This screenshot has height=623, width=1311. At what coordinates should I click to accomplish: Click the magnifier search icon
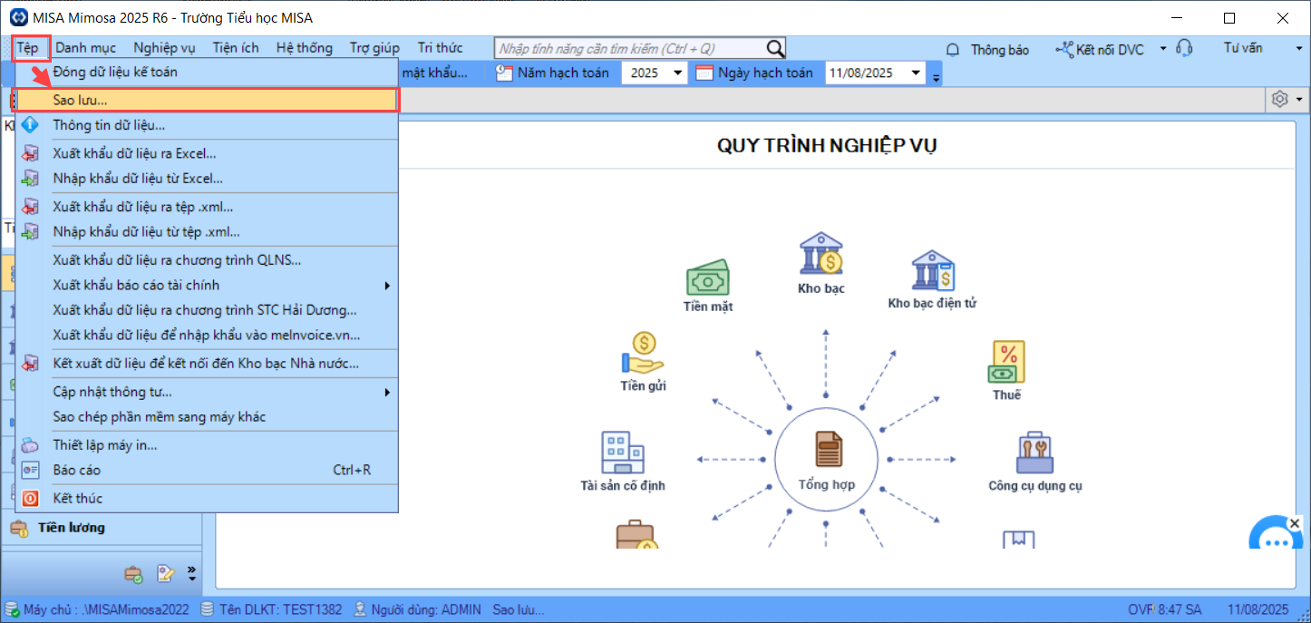click(775, 49)
